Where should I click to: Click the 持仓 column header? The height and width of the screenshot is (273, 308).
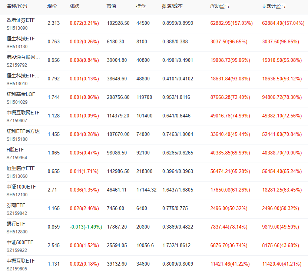[x=140, y=6]
